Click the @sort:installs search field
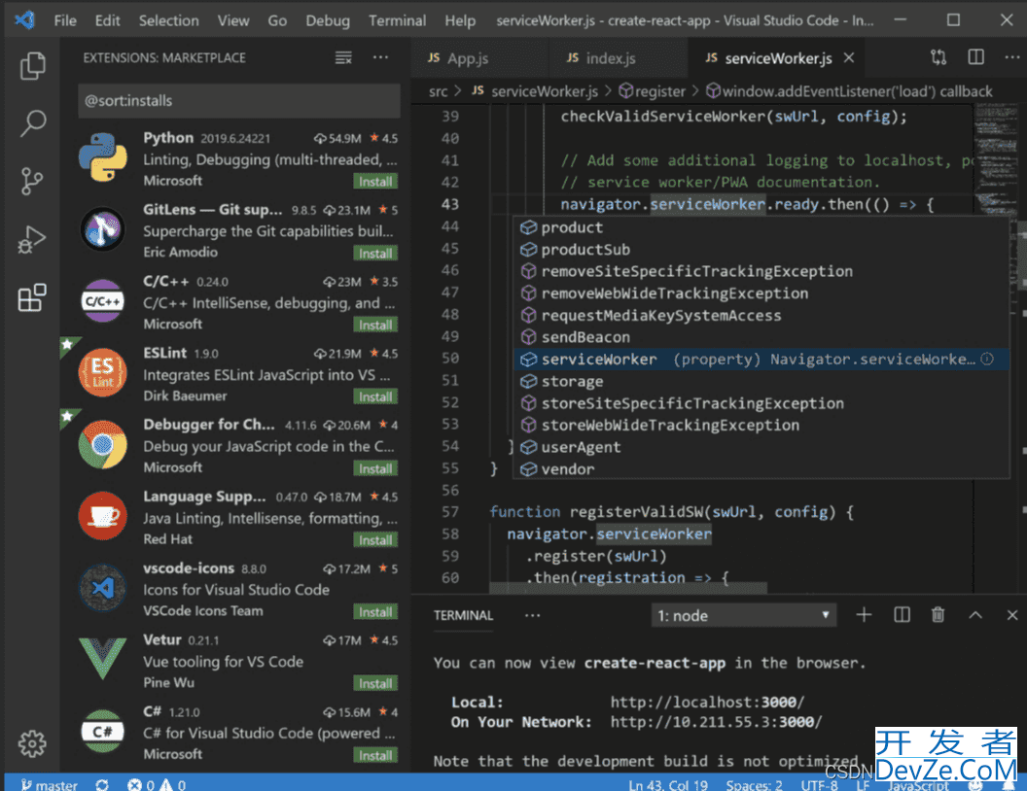The image size is (1027, 791). pos(239,101)
